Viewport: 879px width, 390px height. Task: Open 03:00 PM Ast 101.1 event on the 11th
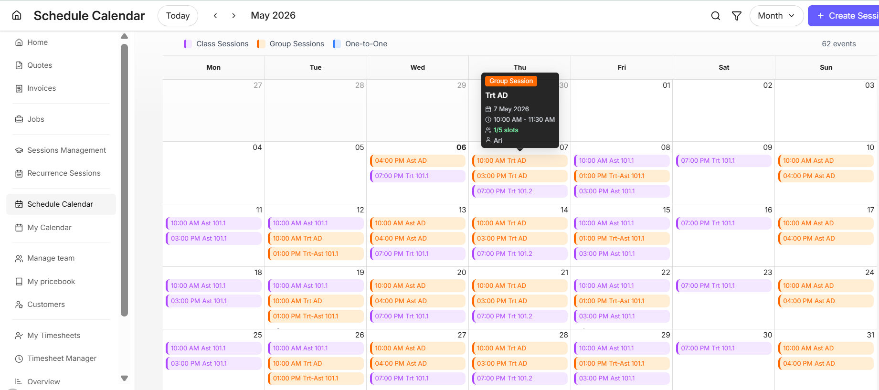(x=213, y=239)
